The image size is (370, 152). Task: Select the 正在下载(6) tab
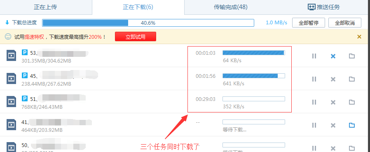138,7
